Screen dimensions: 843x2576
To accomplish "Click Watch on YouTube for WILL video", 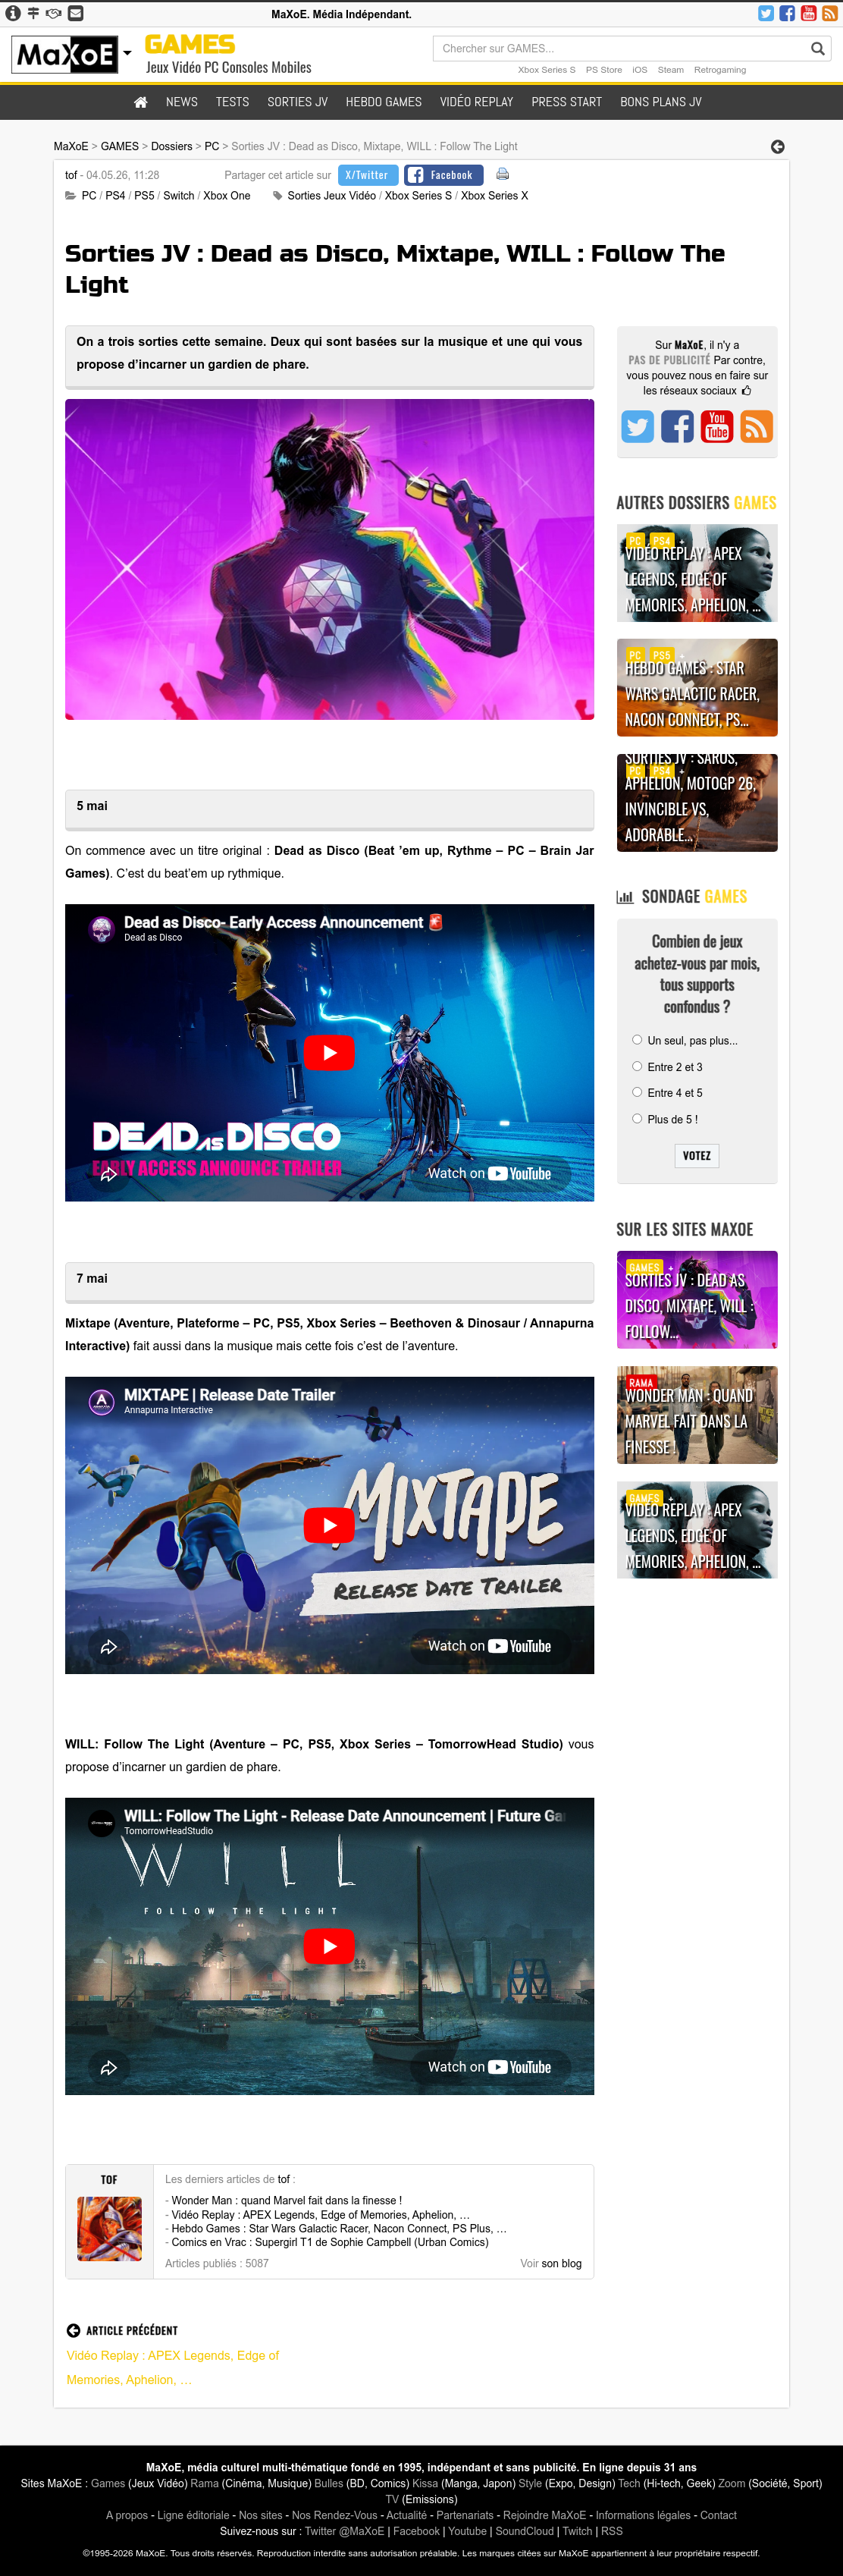I will [x=490, y=2067].
